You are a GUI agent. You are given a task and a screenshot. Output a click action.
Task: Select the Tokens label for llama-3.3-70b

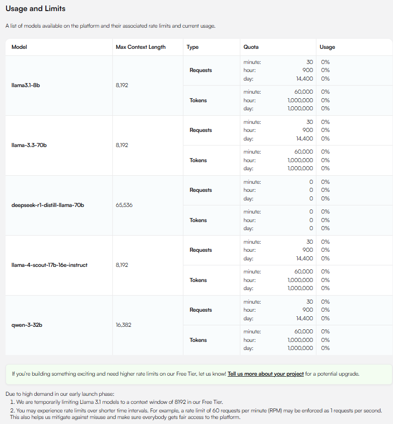pyautogui.click(x=198, y=161)
